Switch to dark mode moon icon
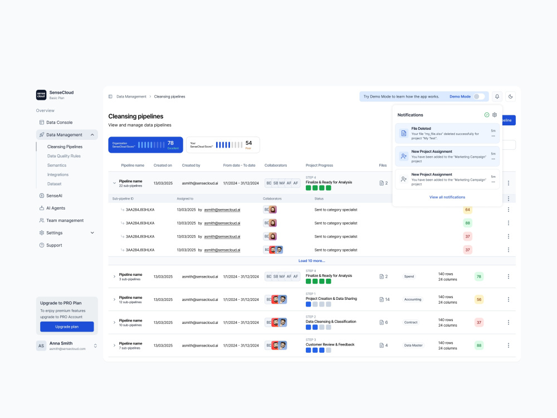The width and height of the screenshot is (557, 418). point(510,96)
